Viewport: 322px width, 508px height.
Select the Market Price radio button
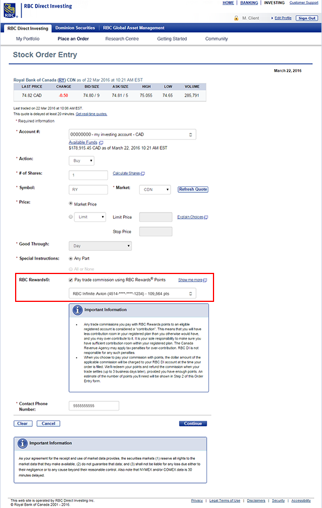(71, 204)
